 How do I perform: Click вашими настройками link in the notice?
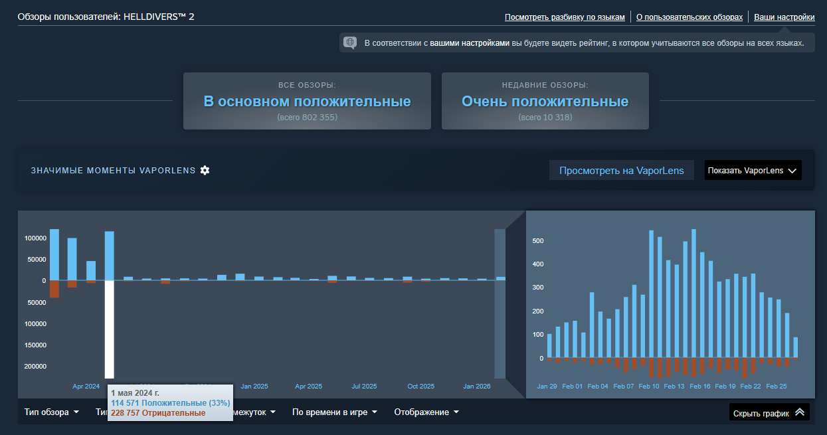(470, 43)
